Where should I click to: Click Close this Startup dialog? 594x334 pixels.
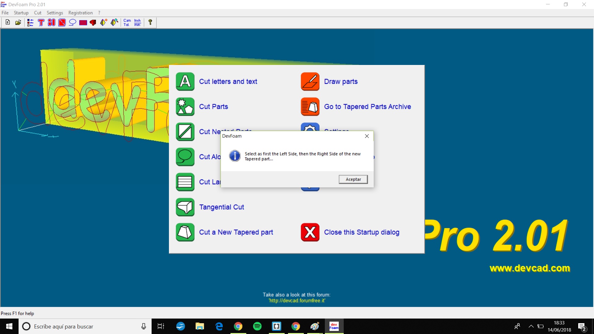(361, 232)
